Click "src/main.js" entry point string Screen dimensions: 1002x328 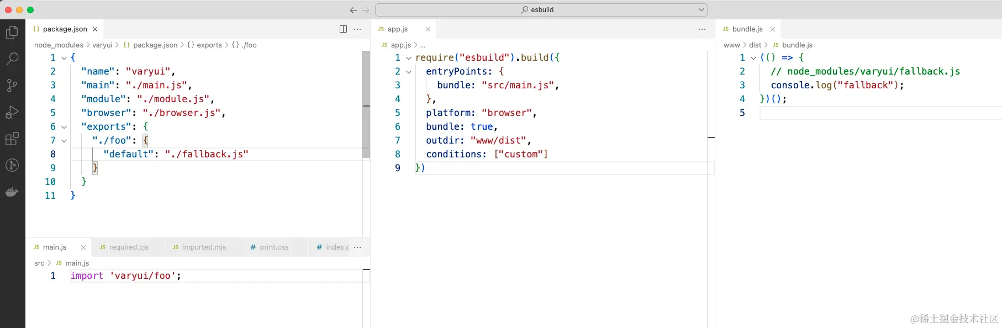coord(518,85)
